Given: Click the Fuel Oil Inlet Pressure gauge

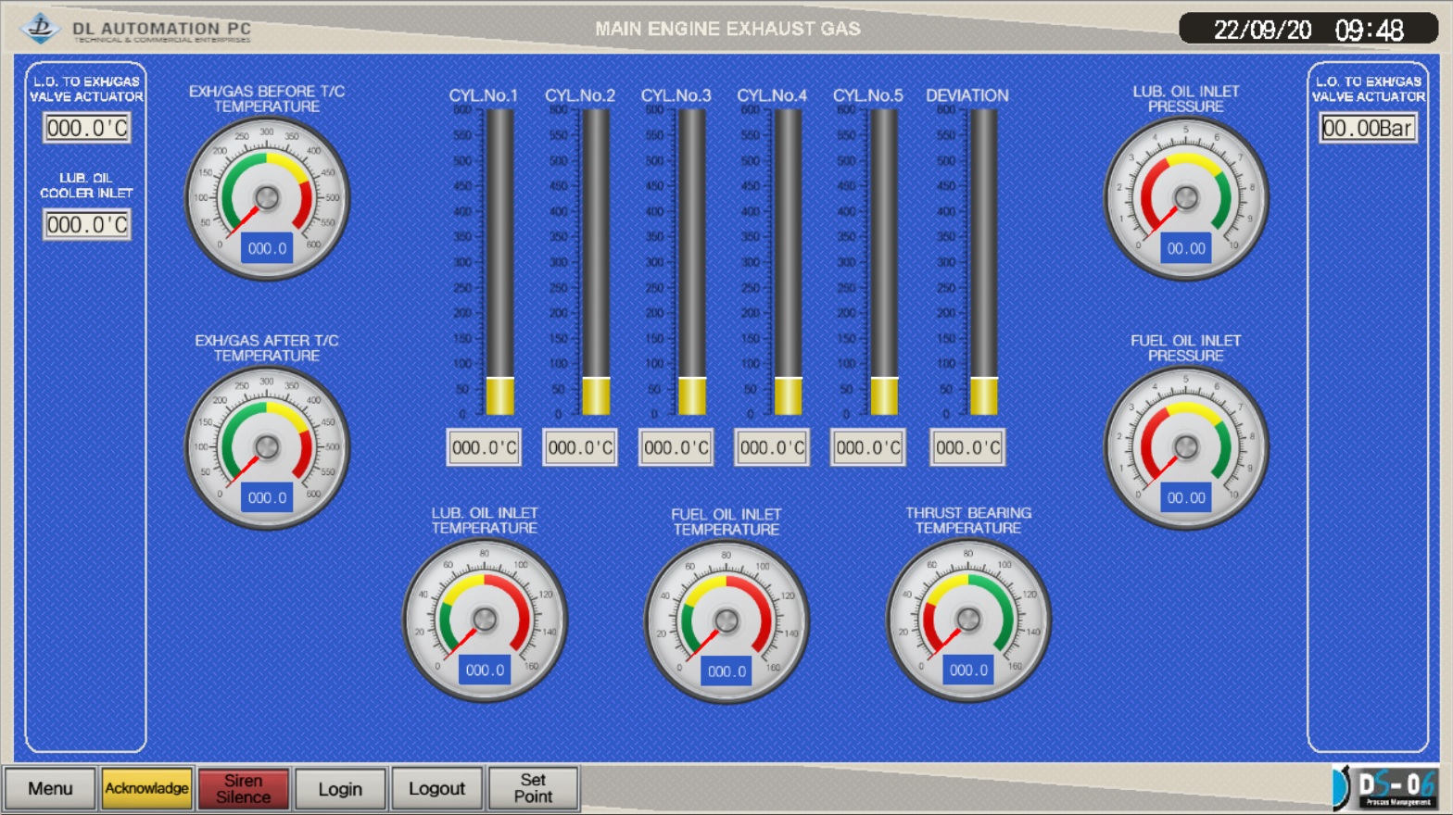Looking at the screenshot, I should pyautogui.click(x=1185, y=447).
